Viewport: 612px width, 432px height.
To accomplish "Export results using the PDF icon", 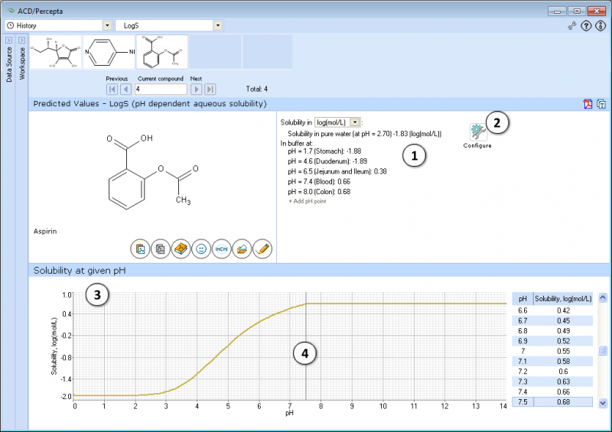I will click(588, 104).
